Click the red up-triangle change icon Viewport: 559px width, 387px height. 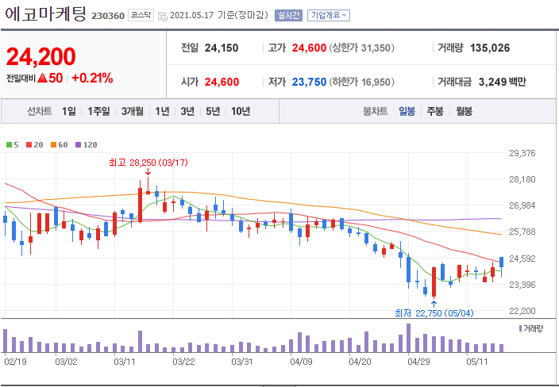(x=42, y=79)
